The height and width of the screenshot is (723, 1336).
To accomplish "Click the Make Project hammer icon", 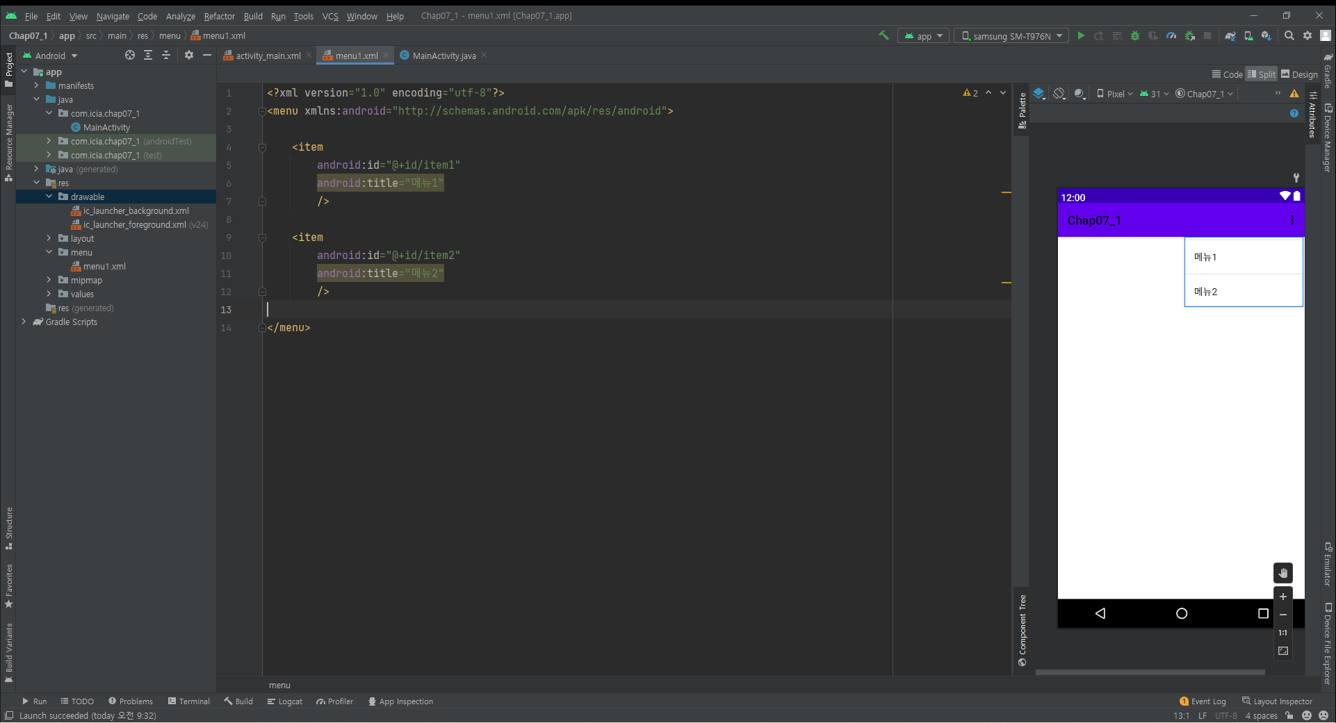I will [883, 35].
